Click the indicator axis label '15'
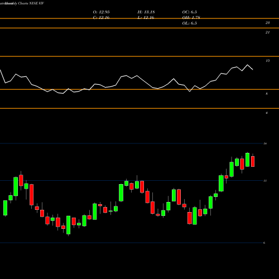This screenshot has width=279, height=279. [x=267, y=61]
